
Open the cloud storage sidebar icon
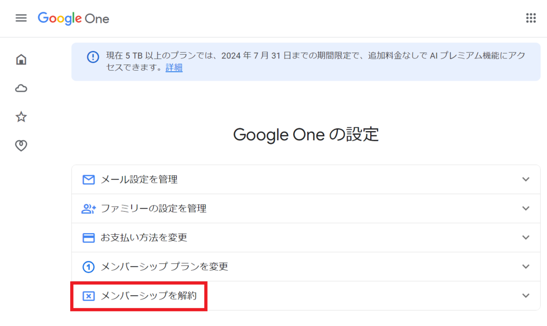coord(21,88)
